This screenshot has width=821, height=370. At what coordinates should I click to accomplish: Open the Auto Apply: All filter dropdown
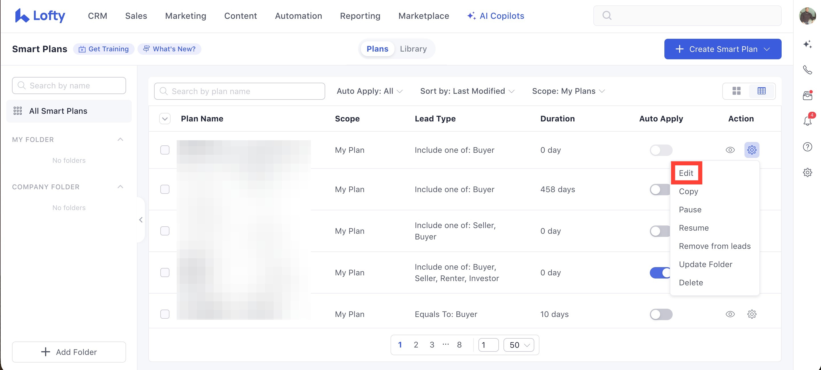370,91
